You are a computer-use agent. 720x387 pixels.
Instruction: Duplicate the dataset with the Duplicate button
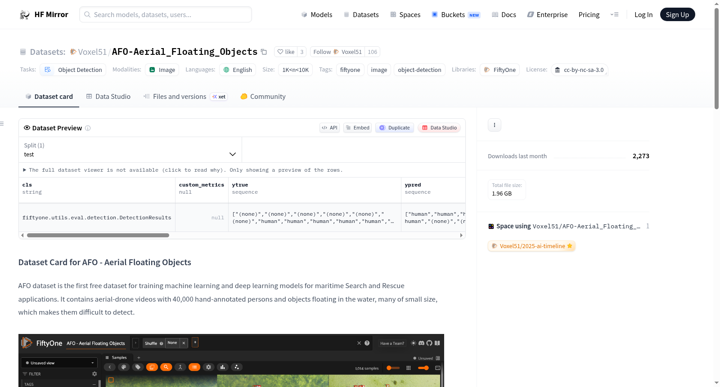coord(395,128)
